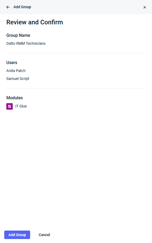Viewport: 152px width, 243px height.
Task: Click the Add Group title in header
Action: (22, 7)
